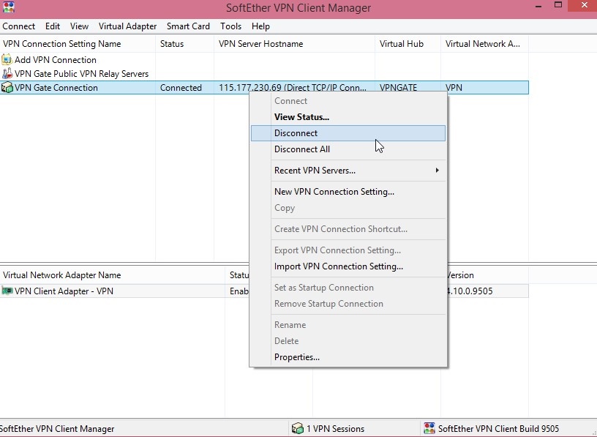Click the Connected status cell

tap(181, 88)
